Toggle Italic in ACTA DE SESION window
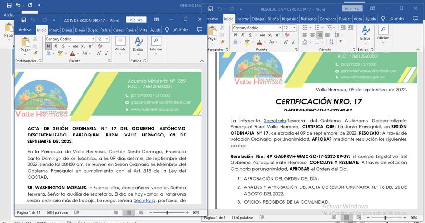The width and height of the screenshot is (425, 223). coord(56,46)
